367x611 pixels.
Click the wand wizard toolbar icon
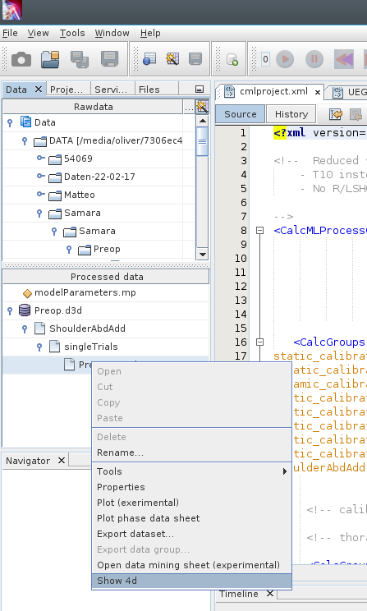click(x=172, y=59)
